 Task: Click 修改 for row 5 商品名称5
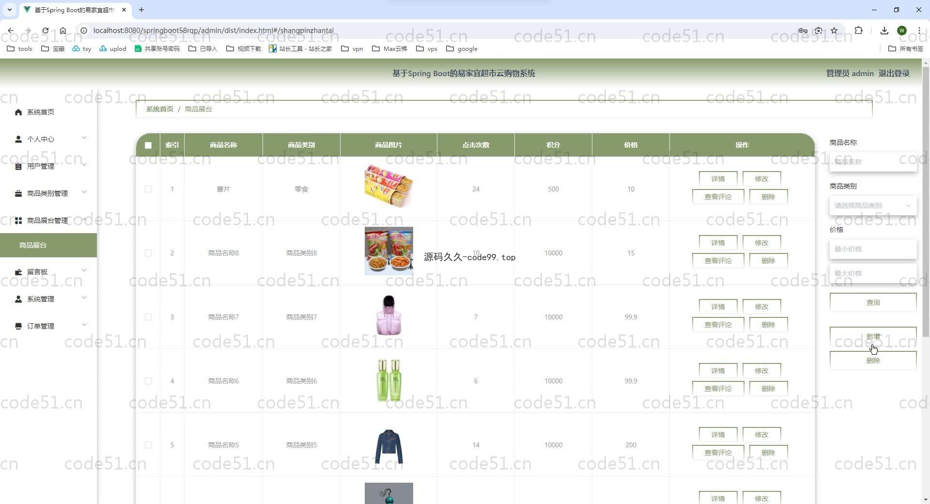click(x=761, y=435)
